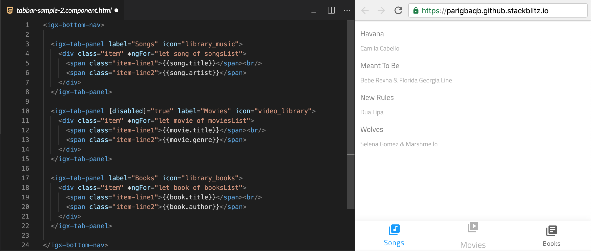Click the Songs library music icon

pyautogui.click(x=394, y=229)
